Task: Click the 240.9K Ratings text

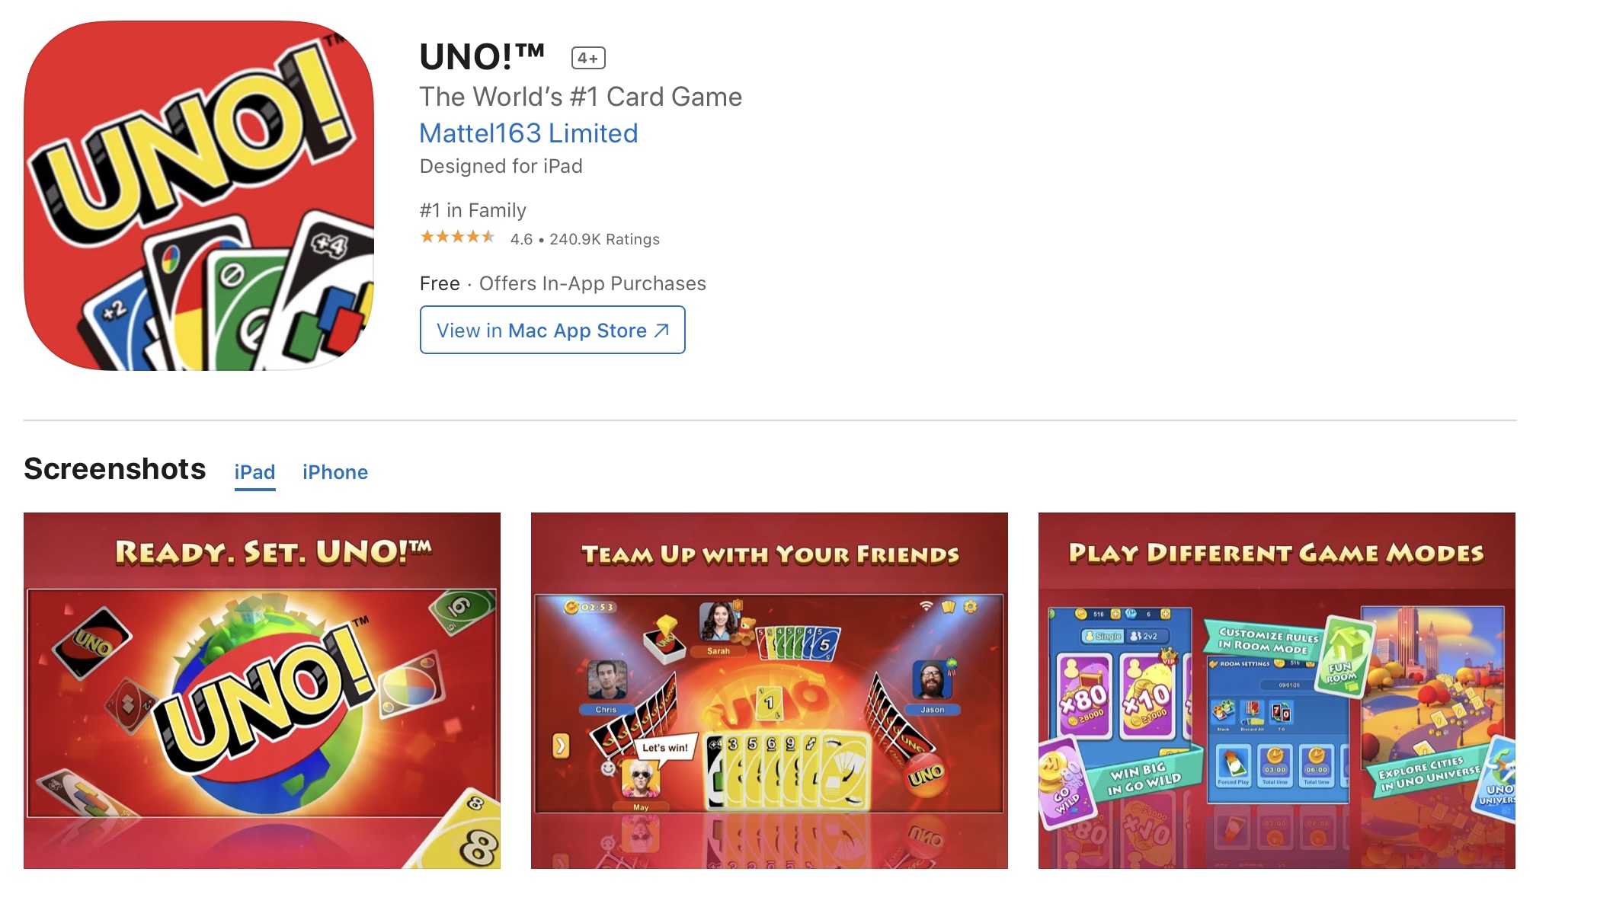Action: tap(604, 239)
